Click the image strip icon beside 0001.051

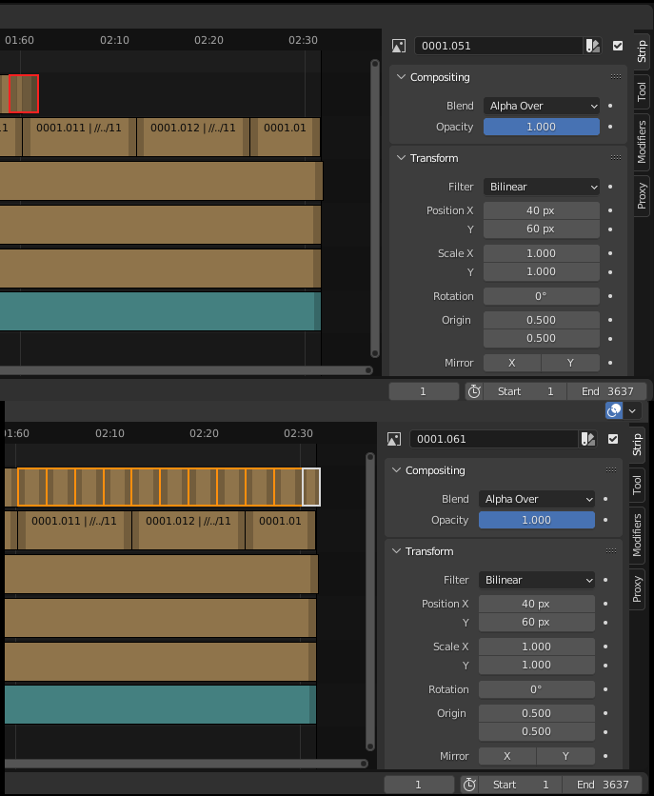tap(399, 47)
